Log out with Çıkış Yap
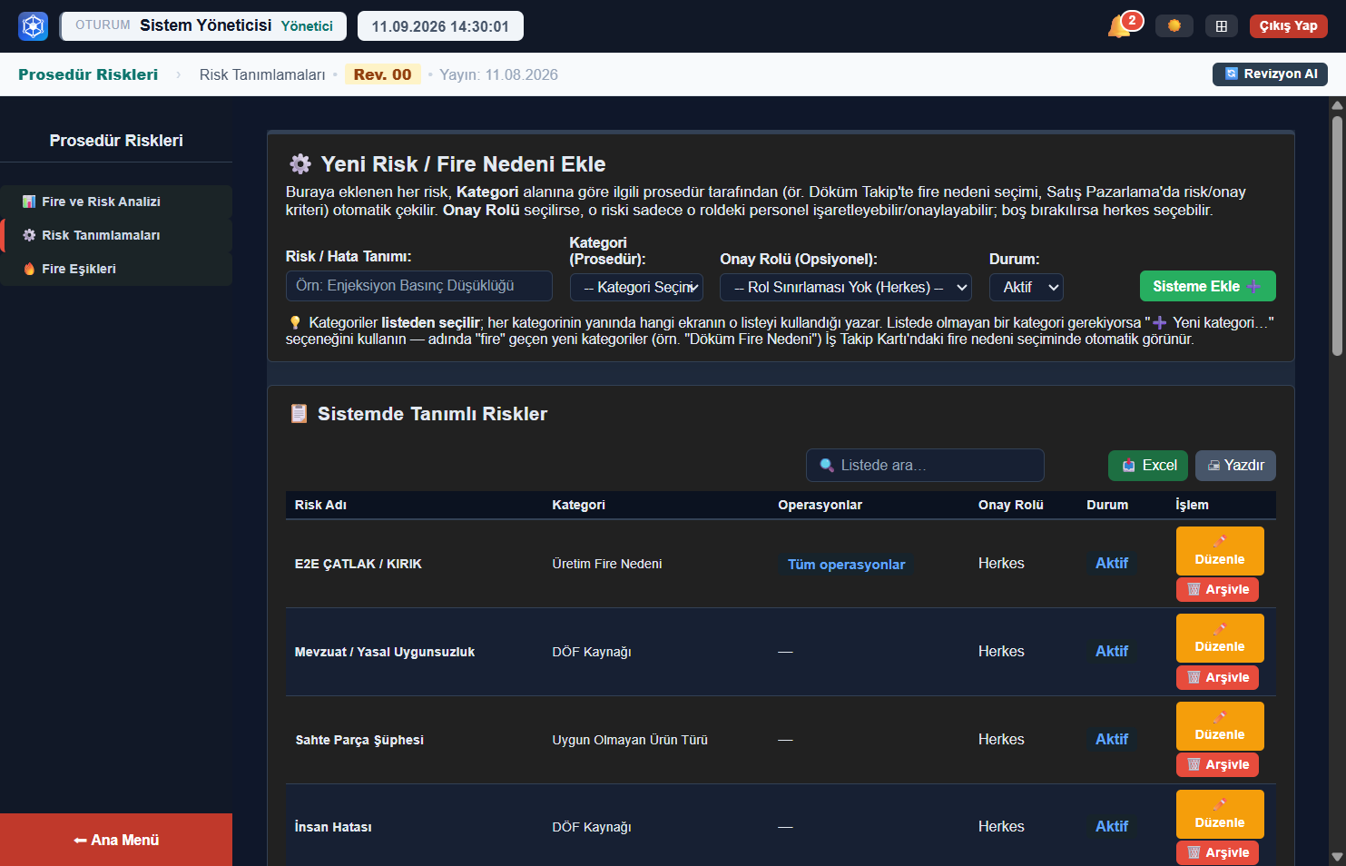 pos(1289,26)
